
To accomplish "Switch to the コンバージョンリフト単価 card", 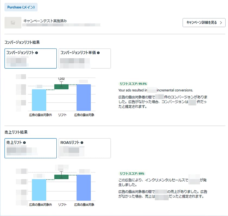I will [x=85, y=59].
